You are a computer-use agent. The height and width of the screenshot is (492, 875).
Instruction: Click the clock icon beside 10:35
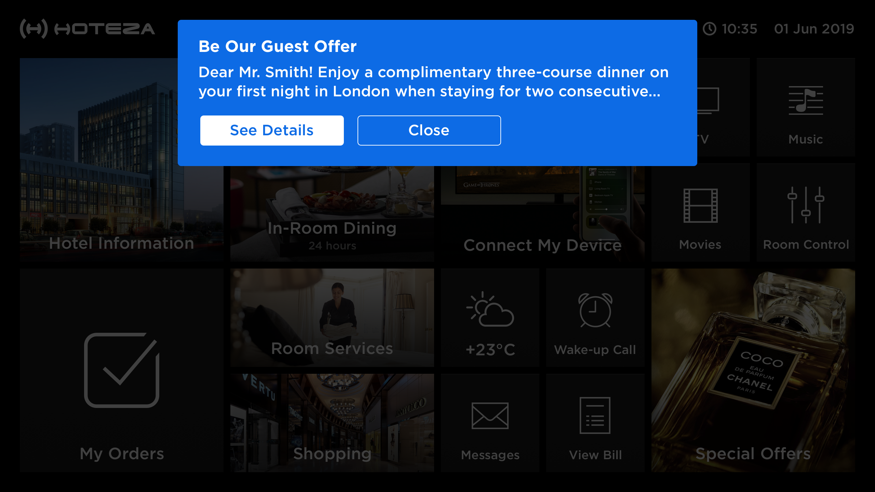point(710,29)
